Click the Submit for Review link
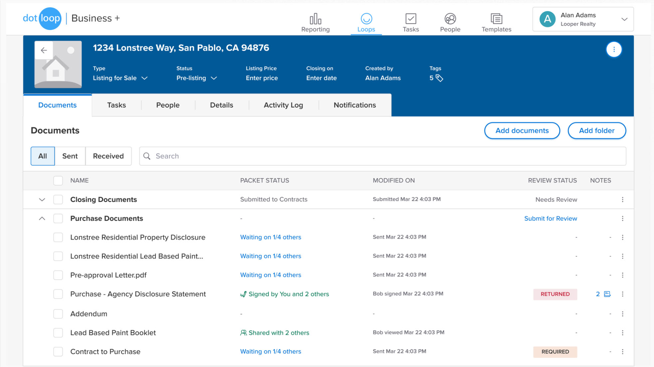Viewport: 654px width, 367px height. (550, 218)
